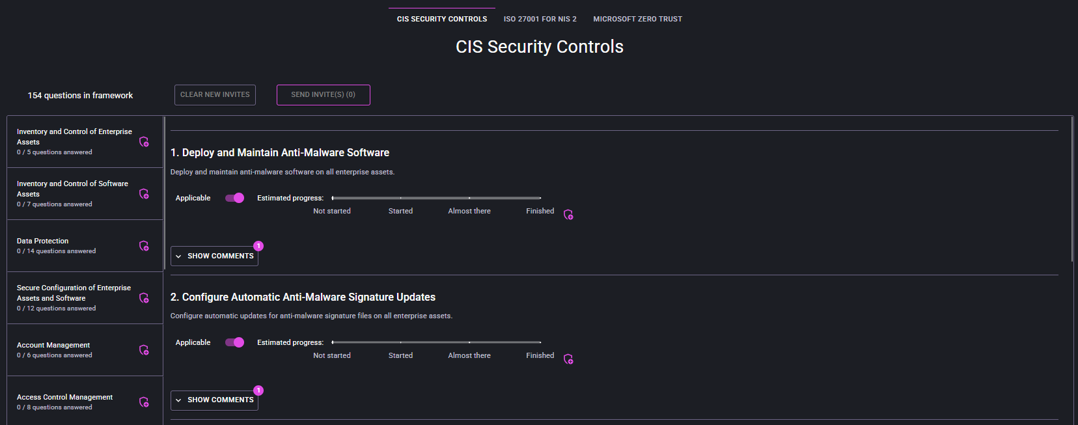Set Signature Updates progress slider to Almost there
Viewport: 1078px width, 425px height.
pos(469,342)
